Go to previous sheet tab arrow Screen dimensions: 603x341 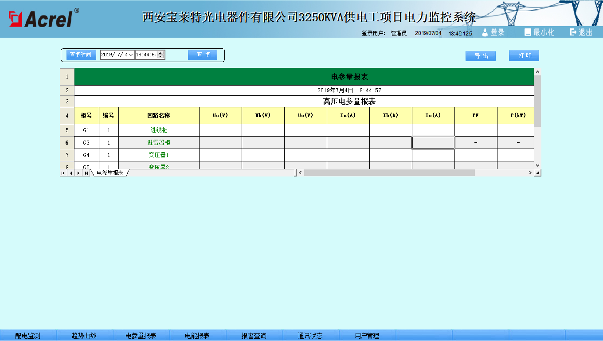pos(71,173)
